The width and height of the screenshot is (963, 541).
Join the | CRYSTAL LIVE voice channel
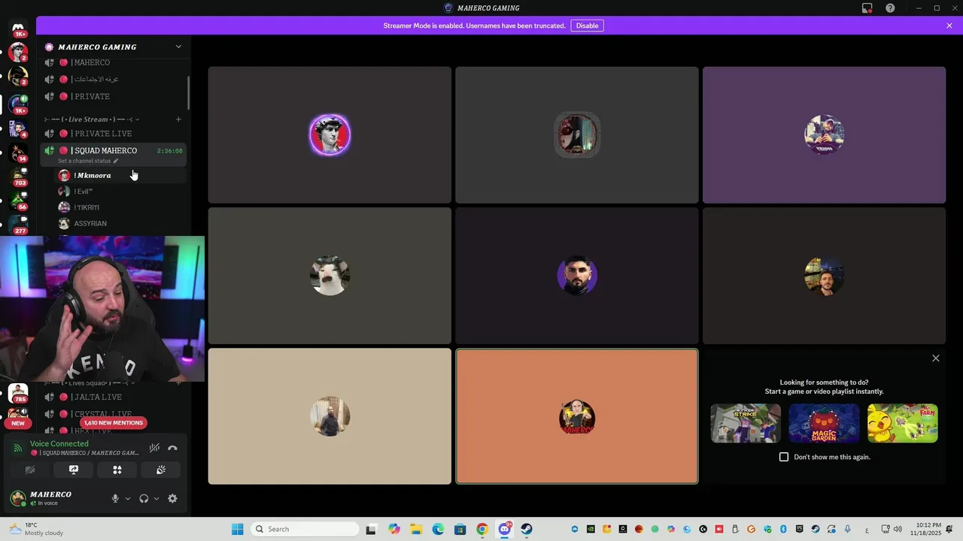113,414
